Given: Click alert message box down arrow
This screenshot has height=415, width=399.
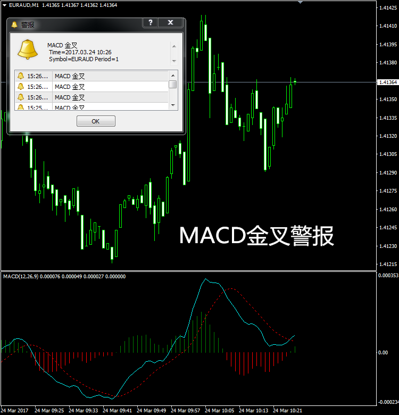Looking at the screenshot, I should [174, 61].
